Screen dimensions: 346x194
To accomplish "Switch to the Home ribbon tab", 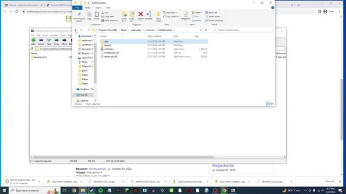I will [x=88, y=8].
